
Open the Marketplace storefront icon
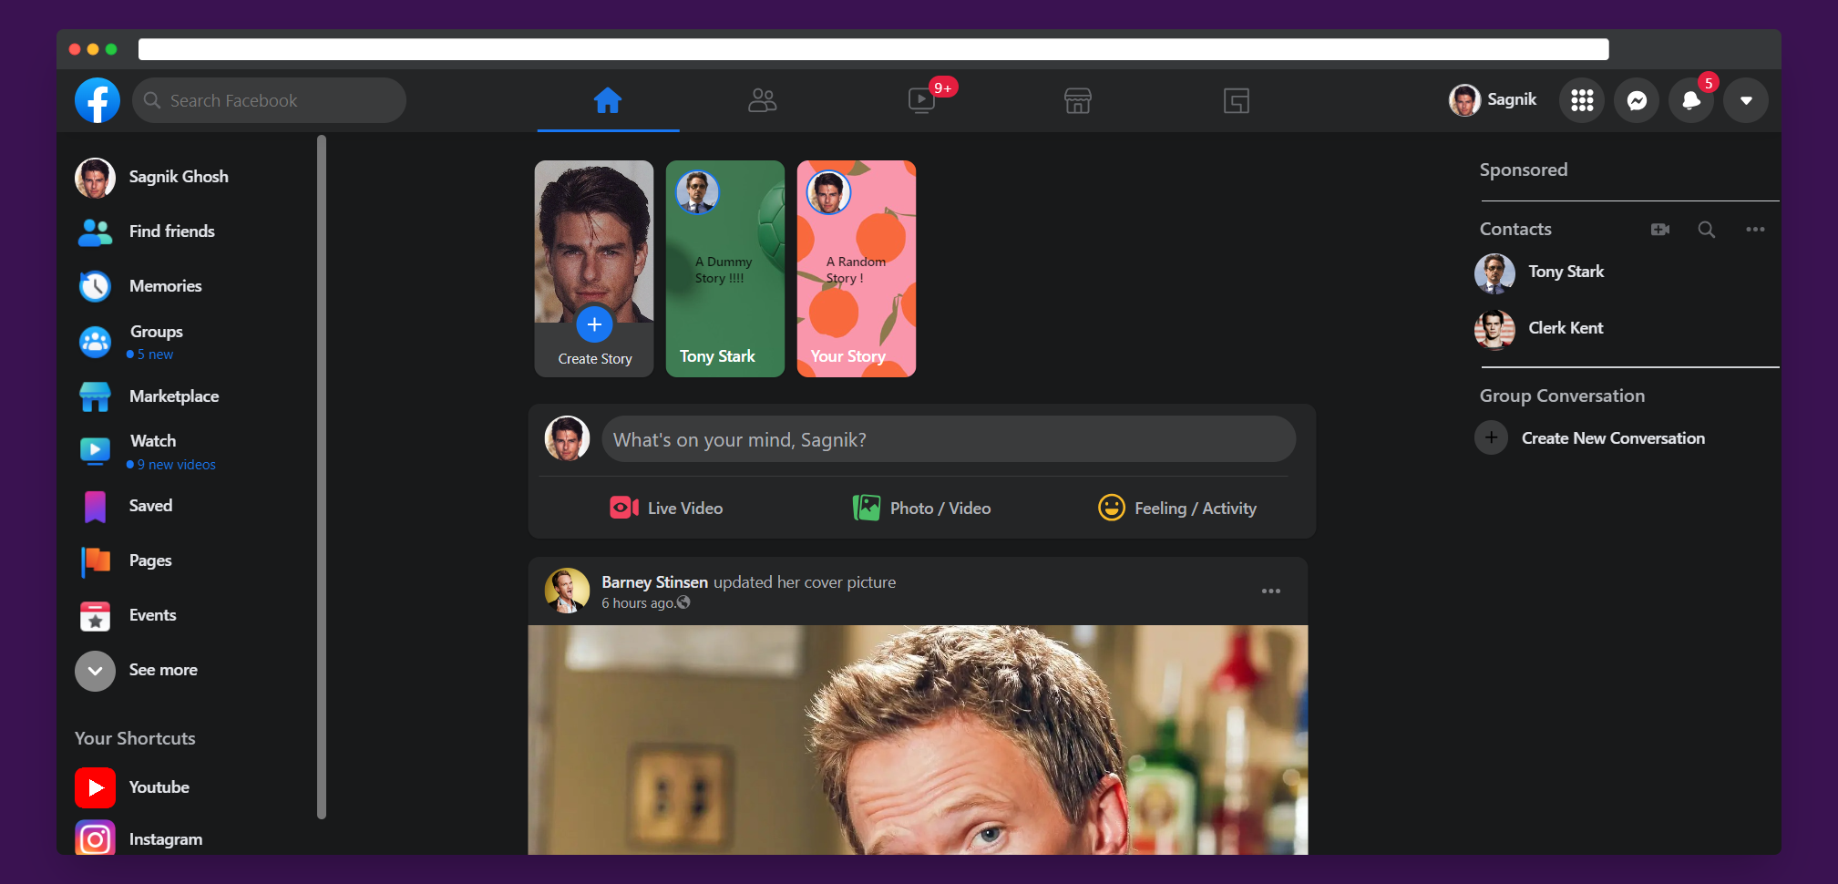1077,100
